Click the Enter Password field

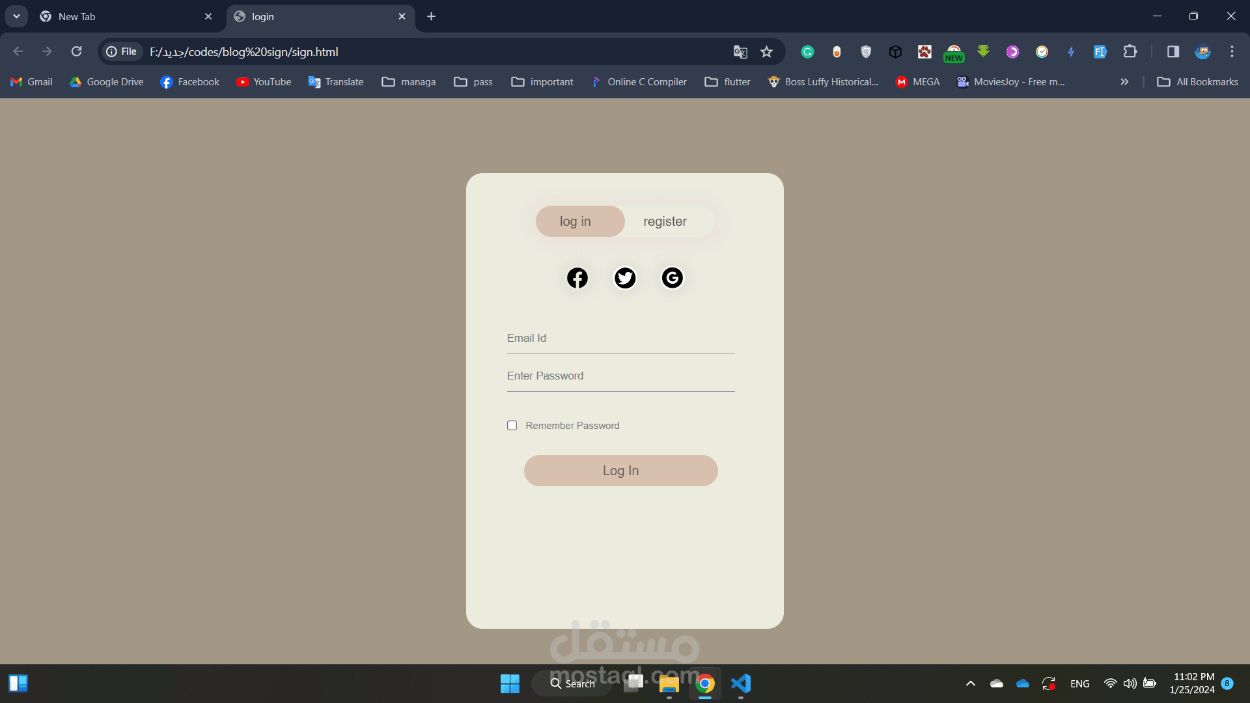coord(621,376)
